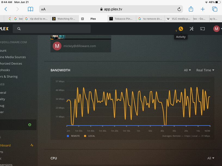Click the BANDWIDTH heading
The width and height of the screenshot is (222, 166).
tap(60, 70)
